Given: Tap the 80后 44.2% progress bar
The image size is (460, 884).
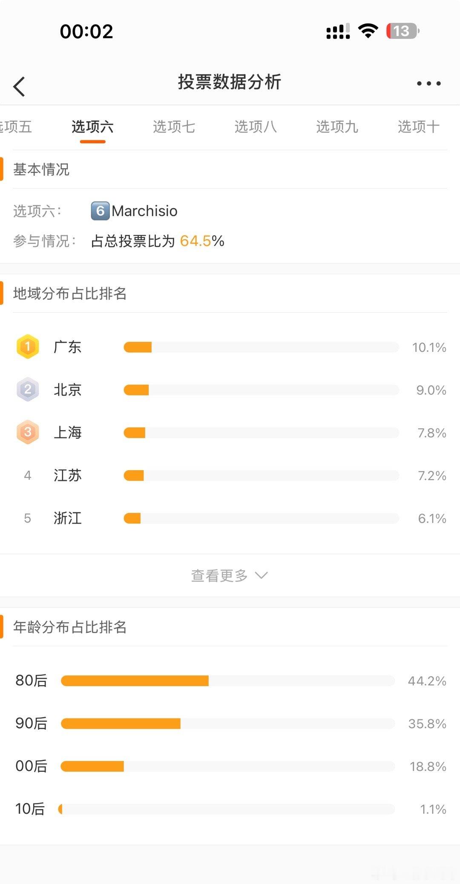Looking at the screenshot, I should 228,681.
